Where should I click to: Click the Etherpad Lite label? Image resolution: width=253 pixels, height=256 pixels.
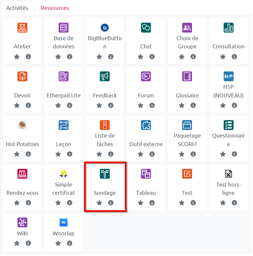pos(64,95)
